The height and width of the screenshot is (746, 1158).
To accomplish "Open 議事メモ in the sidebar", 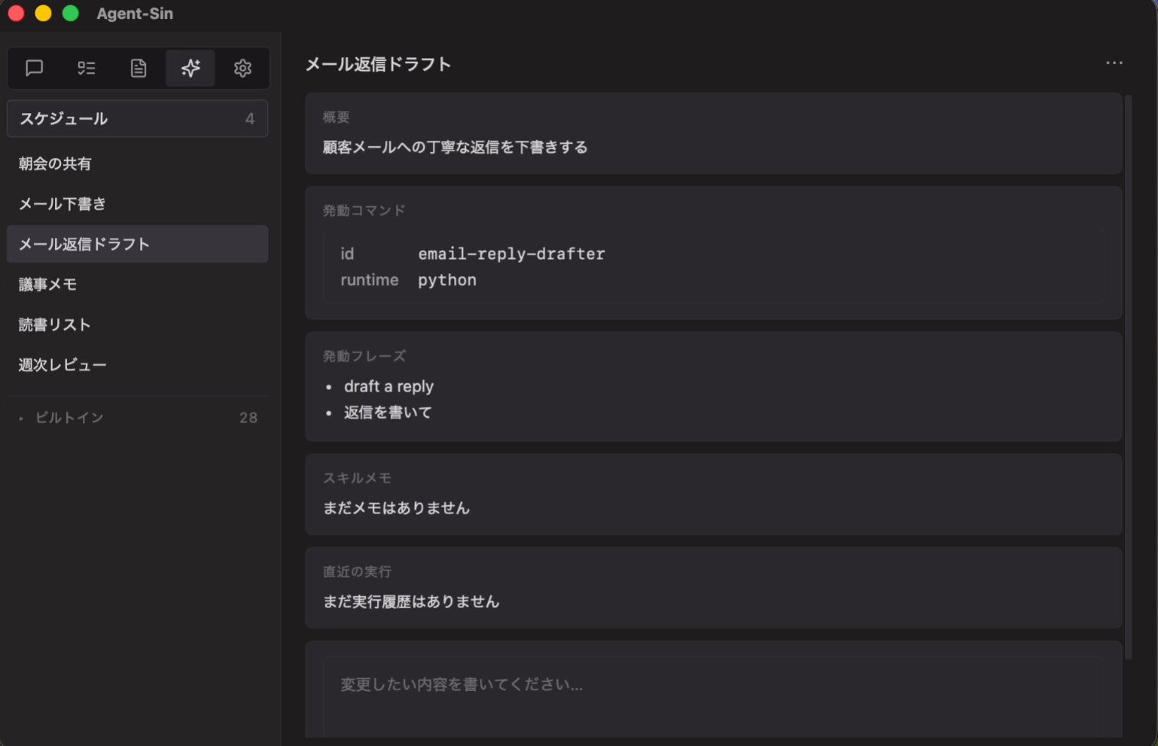I will tap(137, 284).
